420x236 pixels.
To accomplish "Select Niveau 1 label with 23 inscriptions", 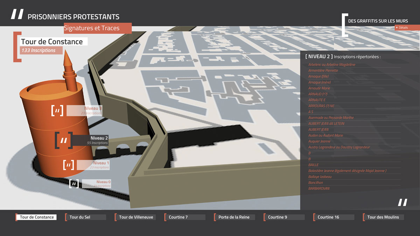I will (93, 165).
